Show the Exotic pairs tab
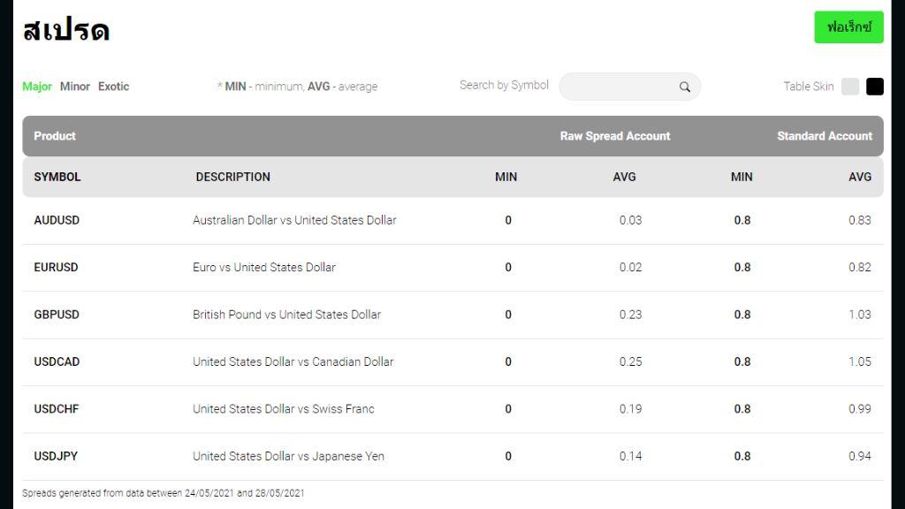This screenshot has height=509, width=905. pyautogui.click(x=113, y=87)
